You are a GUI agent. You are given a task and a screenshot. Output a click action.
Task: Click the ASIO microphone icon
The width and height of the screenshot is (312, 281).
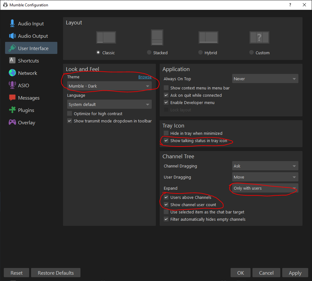12,85
